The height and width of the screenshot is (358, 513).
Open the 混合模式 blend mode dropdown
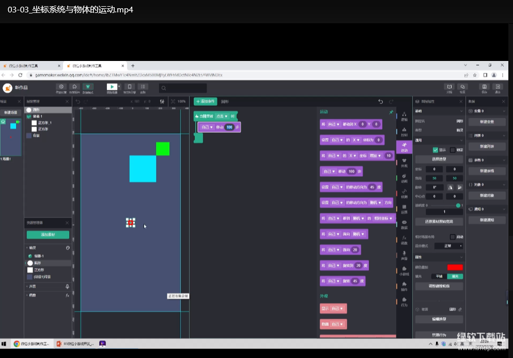tap(448, 246)
